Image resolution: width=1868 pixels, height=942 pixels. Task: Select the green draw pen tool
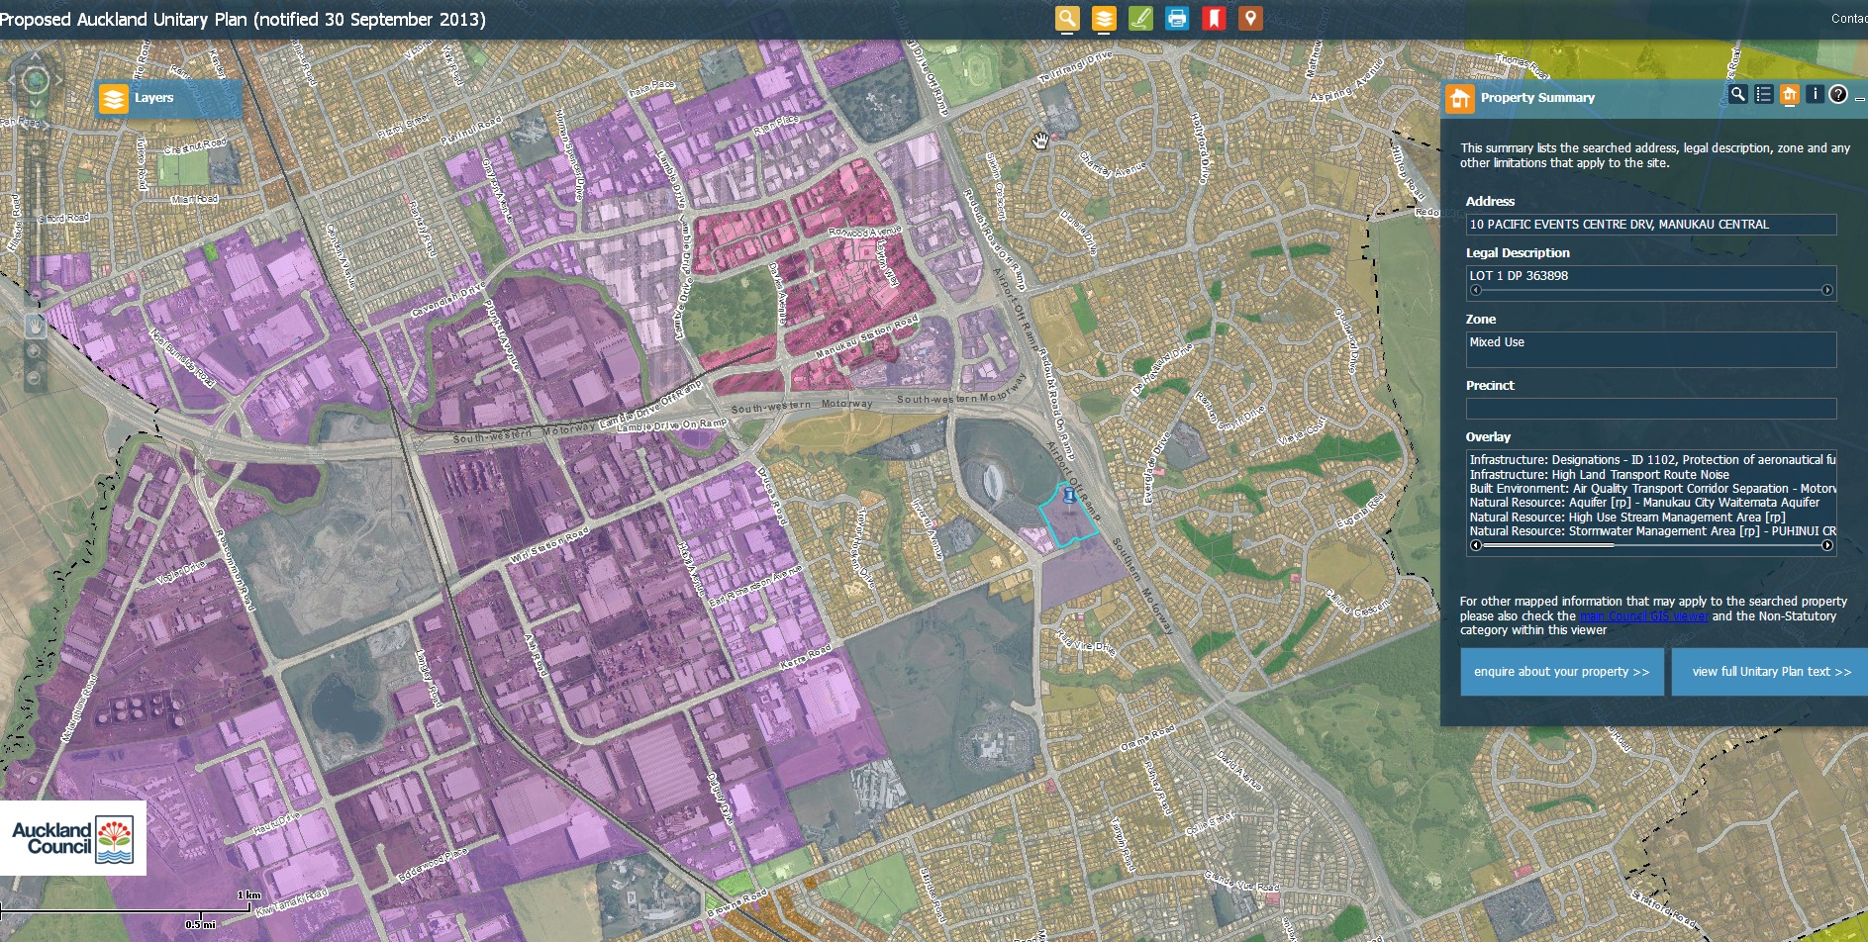1140,19
